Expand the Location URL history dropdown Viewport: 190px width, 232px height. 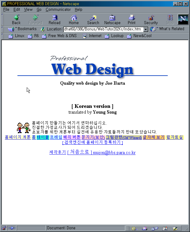(146, 29)
